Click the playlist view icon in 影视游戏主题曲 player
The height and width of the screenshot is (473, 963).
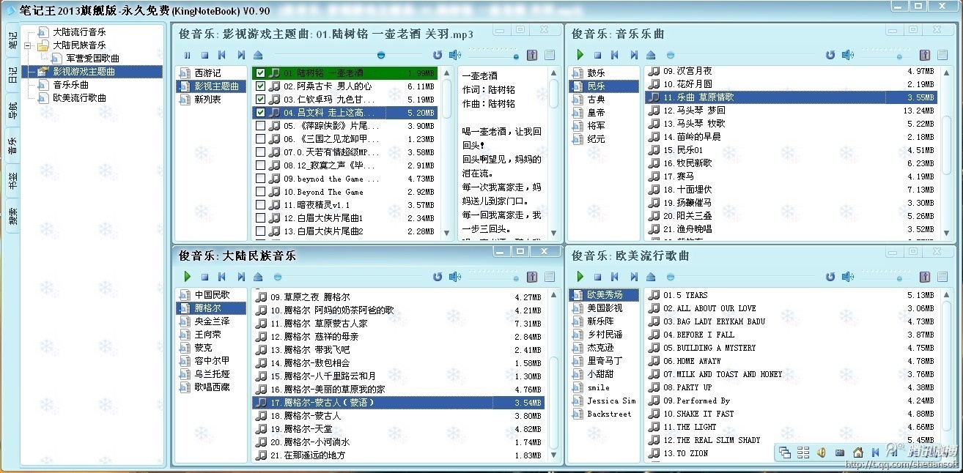coord(550,55)
